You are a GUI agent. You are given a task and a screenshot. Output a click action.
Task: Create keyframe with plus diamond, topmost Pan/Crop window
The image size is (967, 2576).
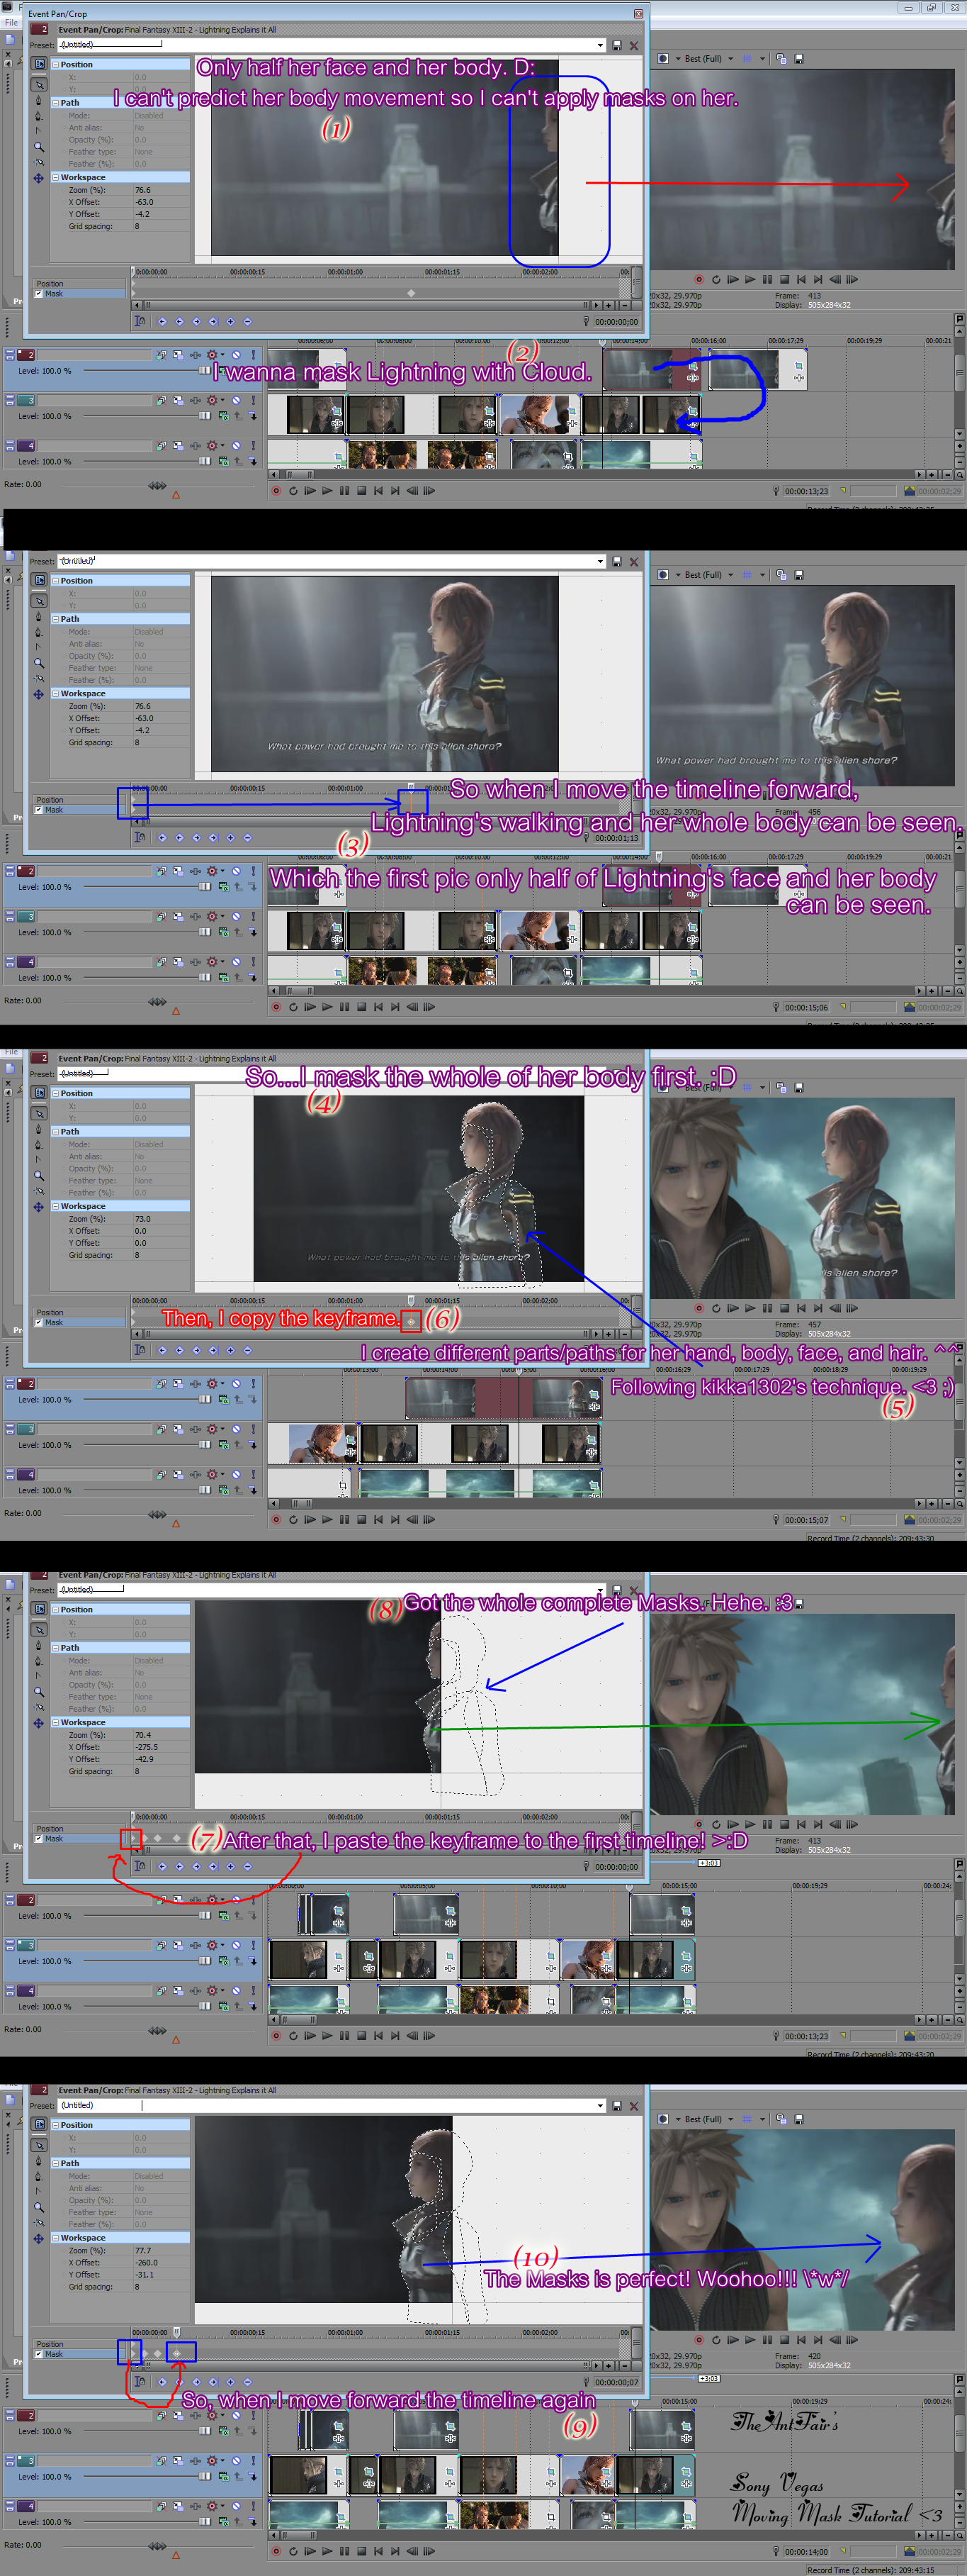tap(231, 322)
